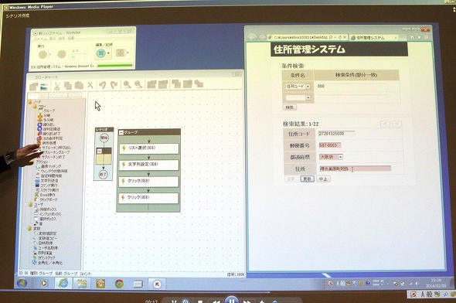This screenshot has width=456, height=303.
Task: Click the Media Player pause button
Action: [x=232, y=299]
